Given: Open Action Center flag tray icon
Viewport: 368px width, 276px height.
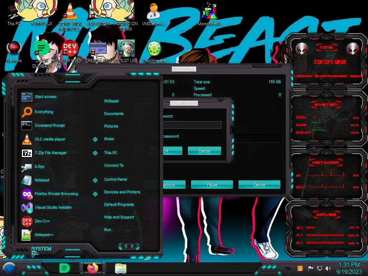Looking at the screenshot, I should 310,268.
